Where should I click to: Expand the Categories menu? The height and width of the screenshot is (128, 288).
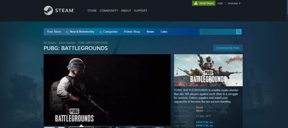[x=108, y=32]
